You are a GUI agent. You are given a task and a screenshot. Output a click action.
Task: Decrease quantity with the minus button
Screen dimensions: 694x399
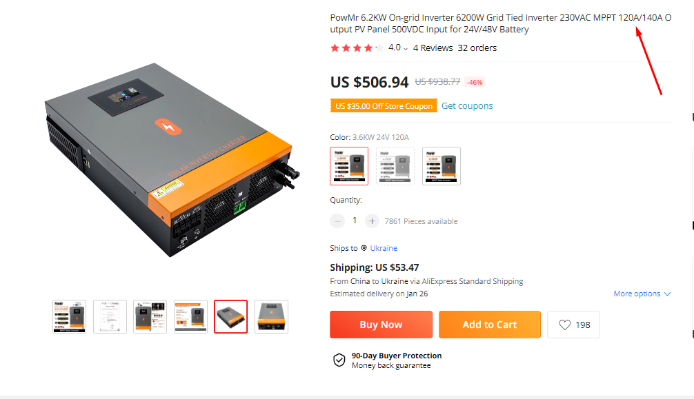click(x=337, y=221)
